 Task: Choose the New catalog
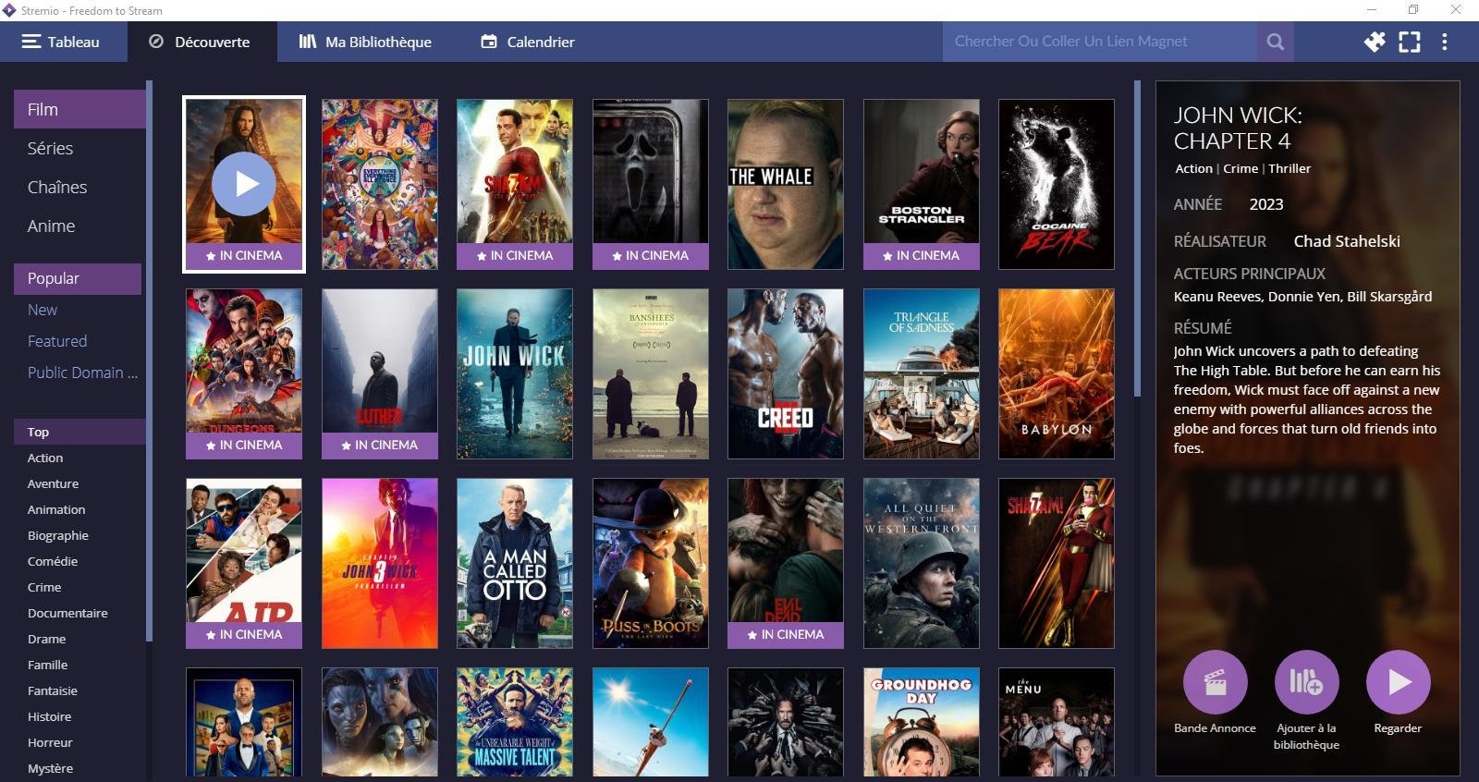coord(78,310)
